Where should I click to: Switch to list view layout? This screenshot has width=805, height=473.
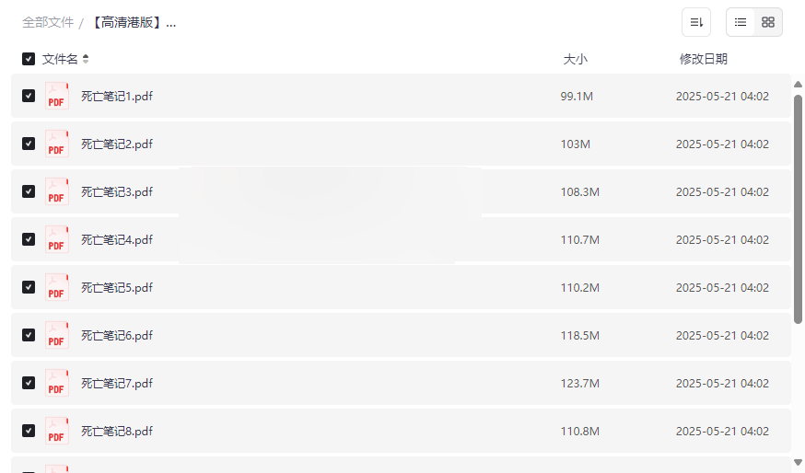pos(741,22)
